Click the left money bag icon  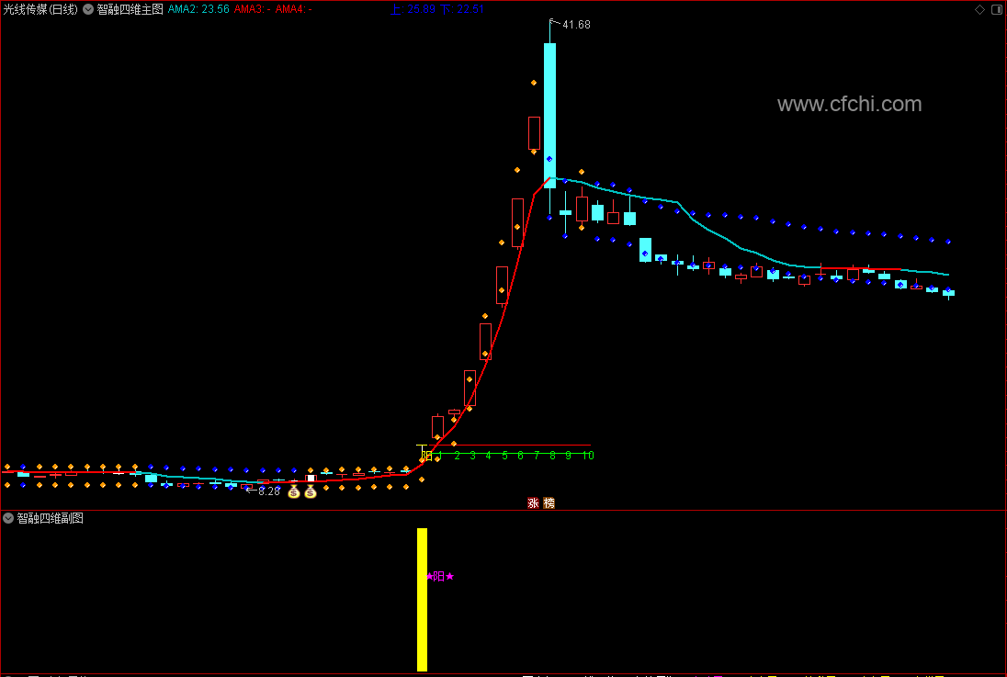(x=294, y=492)
